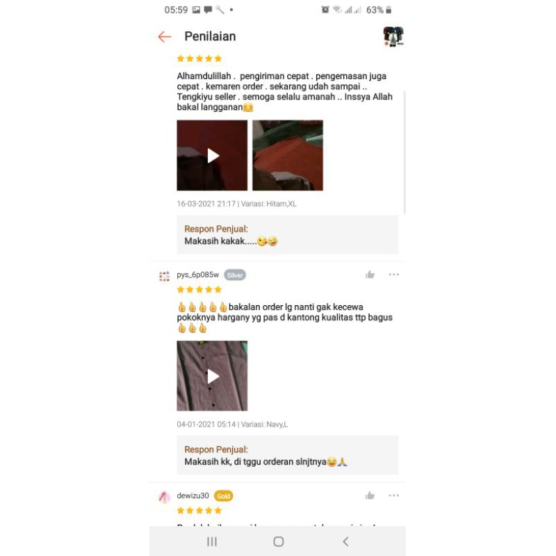This screenshot has height=556, width=556.
Task: Open Android recent apps button
Action: pyautogui.click(x=212, y=541)
